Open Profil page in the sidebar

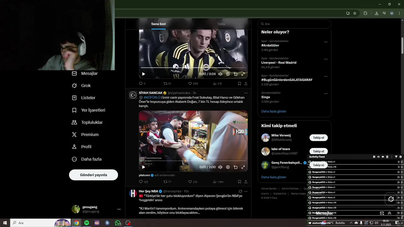(82, 147)
